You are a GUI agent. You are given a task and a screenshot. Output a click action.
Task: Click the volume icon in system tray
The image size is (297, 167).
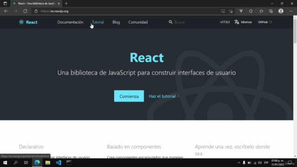click(x=260, y=163)
